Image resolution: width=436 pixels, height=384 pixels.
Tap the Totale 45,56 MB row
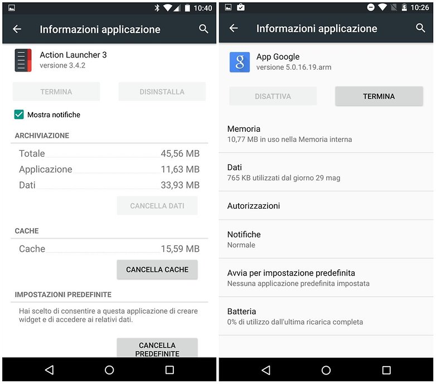click(x=109, y=153)
